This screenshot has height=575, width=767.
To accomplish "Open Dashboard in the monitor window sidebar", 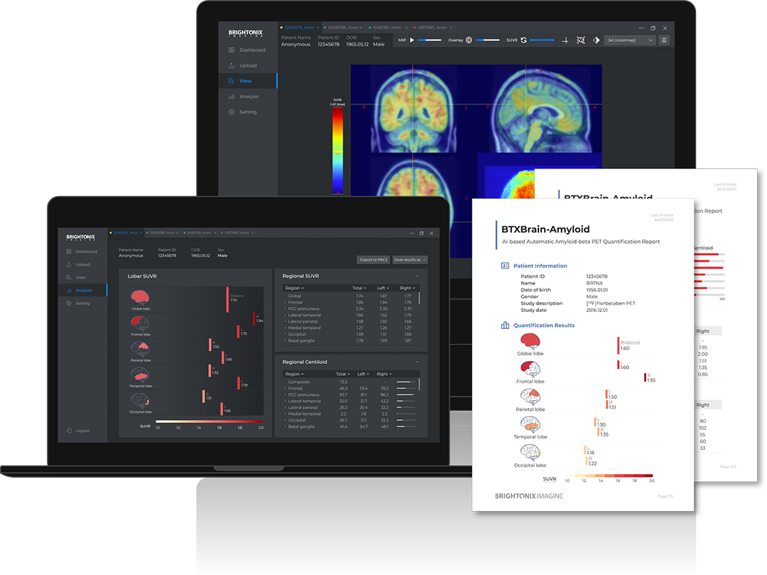I will [247, 50].
